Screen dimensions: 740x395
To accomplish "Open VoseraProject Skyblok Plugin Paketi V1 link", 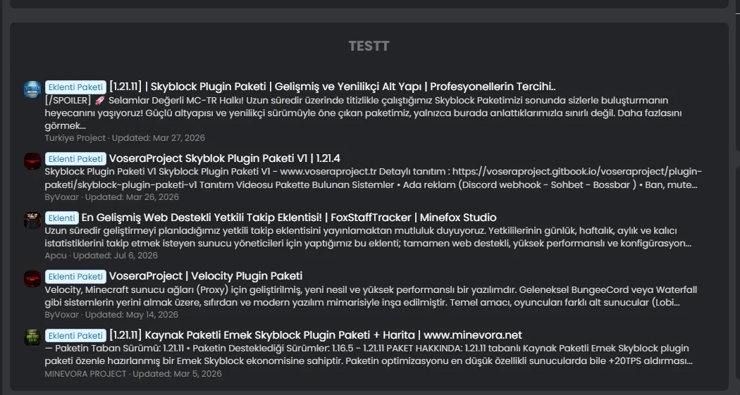I will (x=225, y=158).
